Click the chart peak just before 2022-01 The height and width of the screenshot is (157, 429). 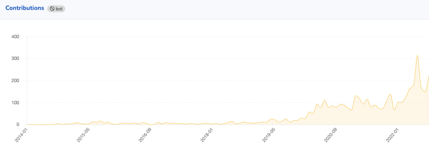(x=390, y=94)
